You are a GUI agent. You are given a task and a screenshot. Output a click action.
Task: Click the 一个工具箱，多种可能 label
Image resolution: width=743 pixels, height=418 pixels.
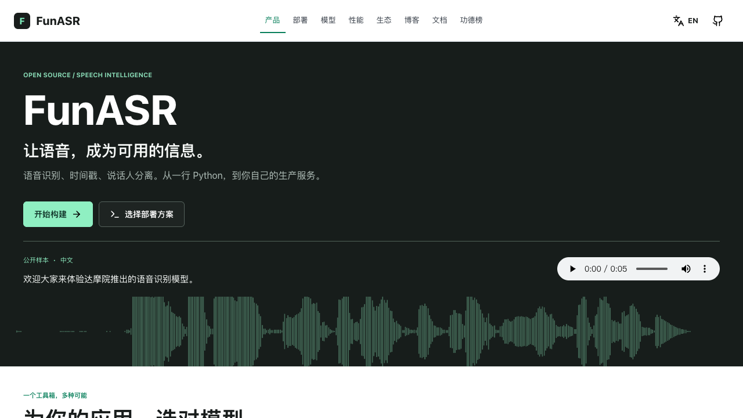(x=55, y=395)
